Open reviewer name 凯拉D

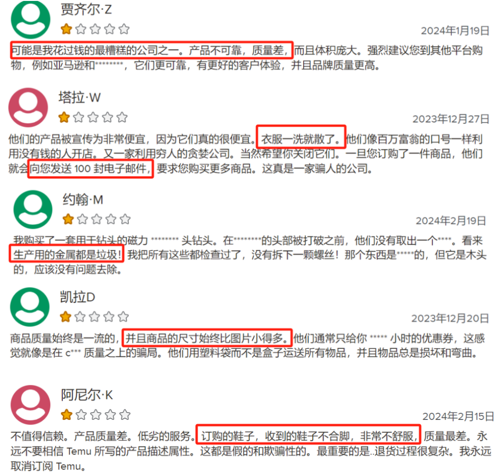click(77, 297)
